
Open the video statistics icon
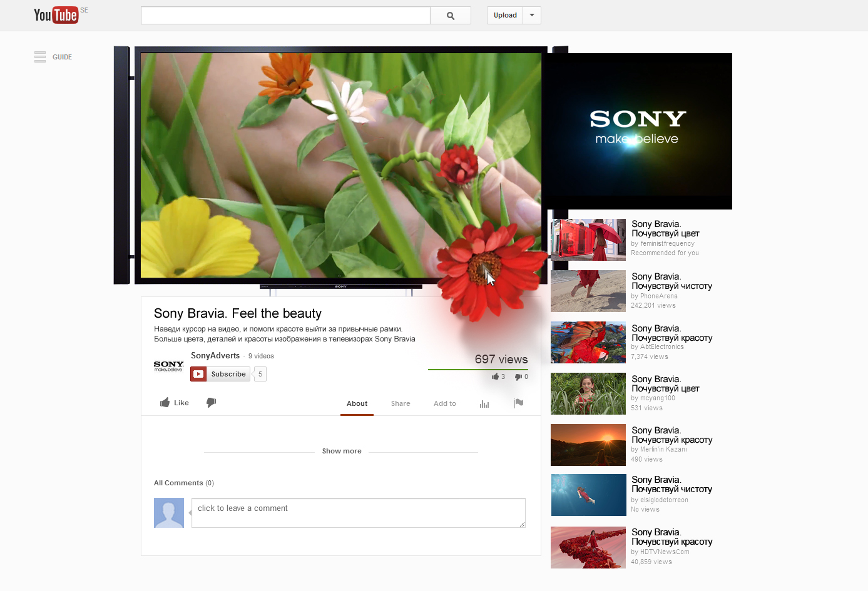pyautogui.click(x=484, y=404)
